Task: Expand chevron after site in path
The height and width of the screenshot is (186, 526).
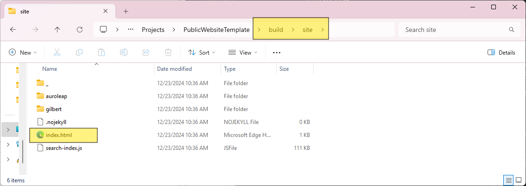Action: point(323,30)
